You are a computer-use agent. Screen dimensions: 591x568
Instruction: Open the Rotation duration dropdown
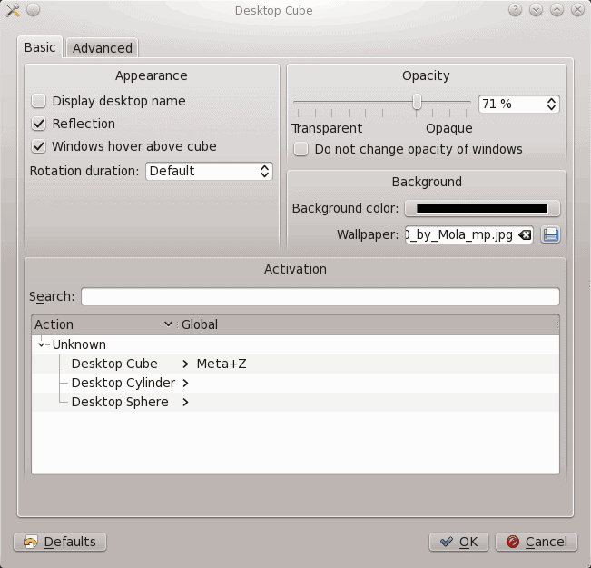point(209,171)
